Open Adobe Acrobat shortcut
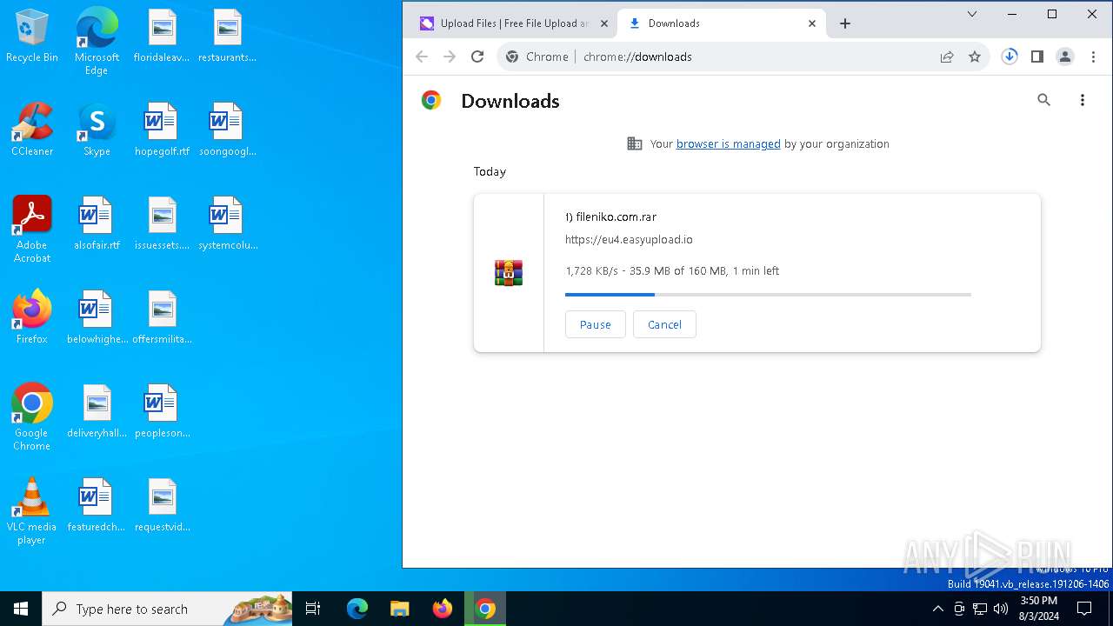The height and width of the screenshot is (626, 1113). tap(32, 230)
